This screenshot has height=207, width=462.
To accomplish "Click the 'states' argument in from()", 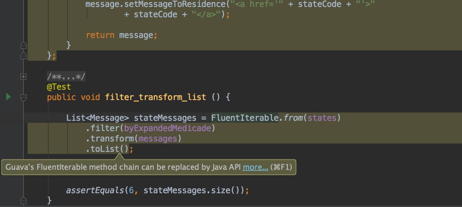I will (322, 118).
